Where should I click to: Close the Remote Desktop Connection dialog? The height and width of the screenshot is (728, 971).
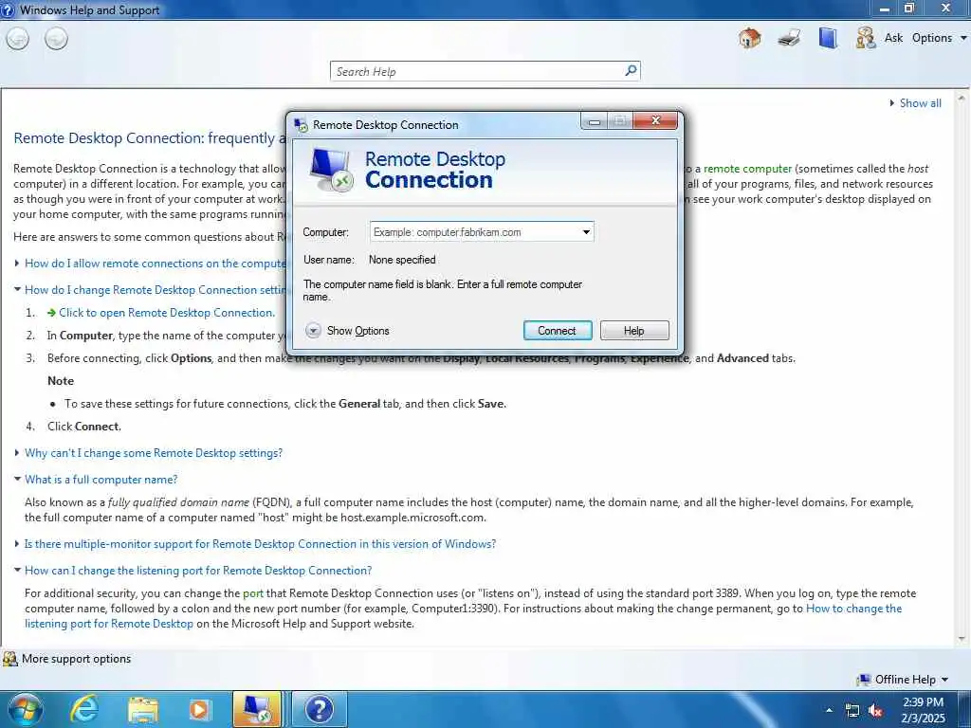pyautogui.click(x=656, y=120)
